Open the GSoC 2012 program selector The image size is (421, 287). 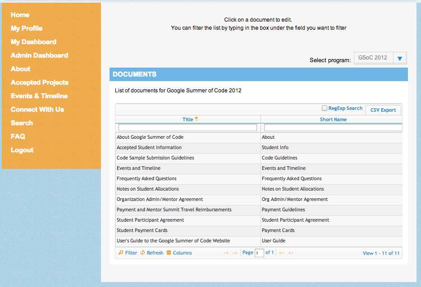[373, 58]
